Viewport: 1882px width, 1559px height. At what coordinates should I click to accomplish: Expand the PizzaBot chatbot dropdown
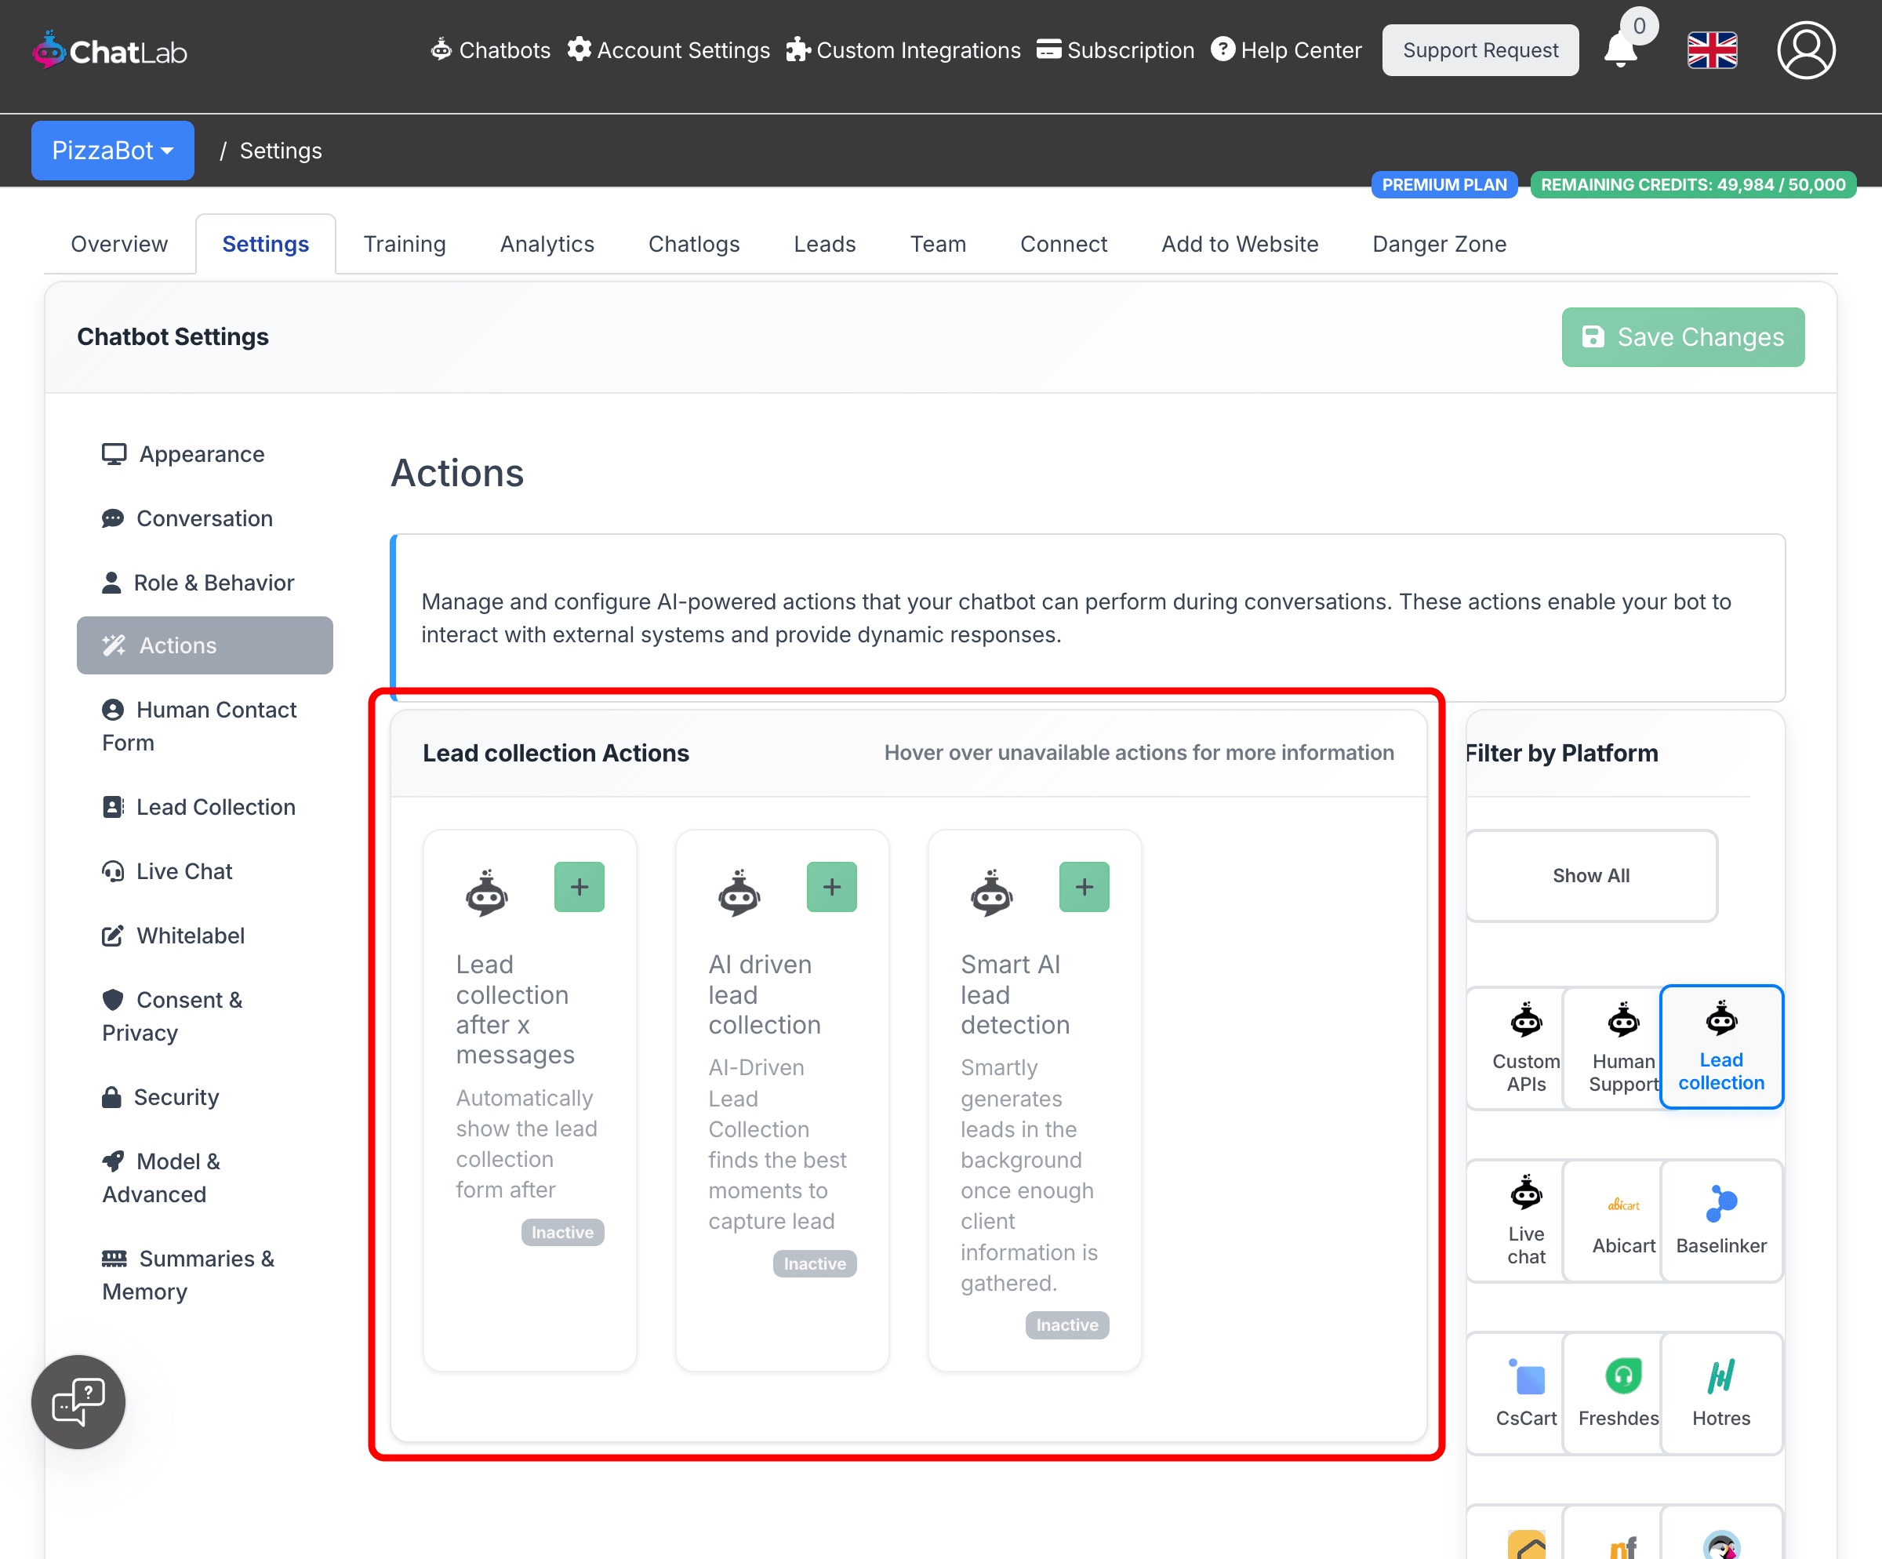coord(112,151)
